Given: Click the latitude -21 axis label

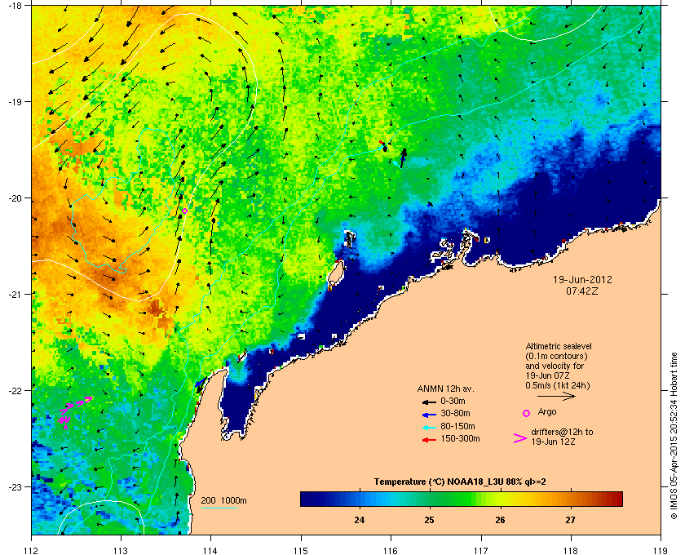Looking at the screenshot, I should click(15, 294).
